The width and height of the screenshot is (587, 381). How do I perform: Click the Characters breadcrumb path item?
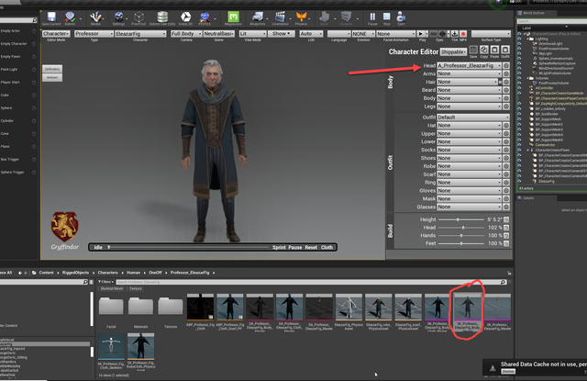pyautogui.click(x=108, y=273)
